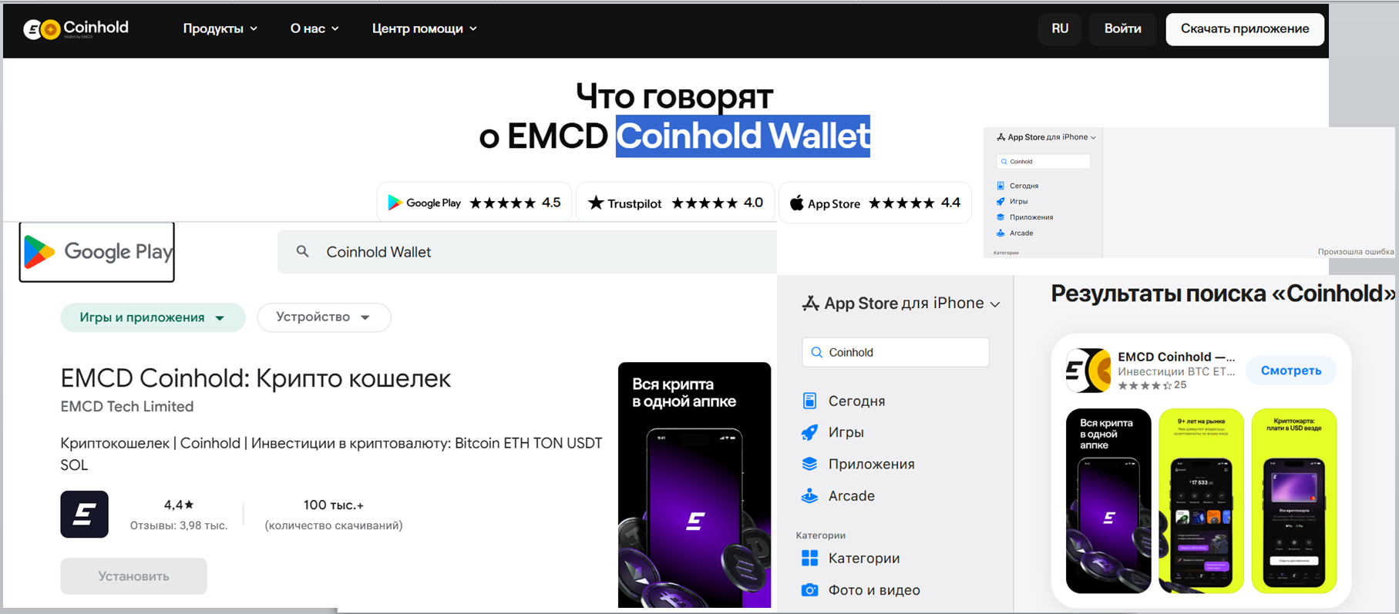Open the Устройство filter dropdown
This screenshot has width=1399, height=614.
tap(324, 317)
